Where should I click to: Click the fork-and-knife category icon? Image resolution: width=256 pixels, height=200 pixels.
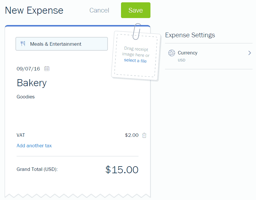click(24, 44)
